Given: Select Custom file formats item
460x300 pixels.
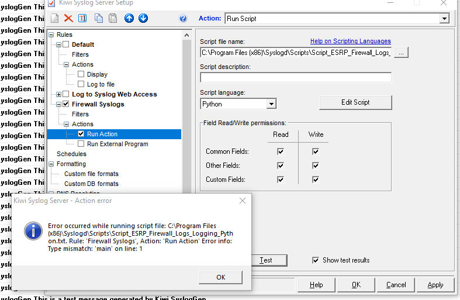Looking at the screenshot, I should click(91, 174).
